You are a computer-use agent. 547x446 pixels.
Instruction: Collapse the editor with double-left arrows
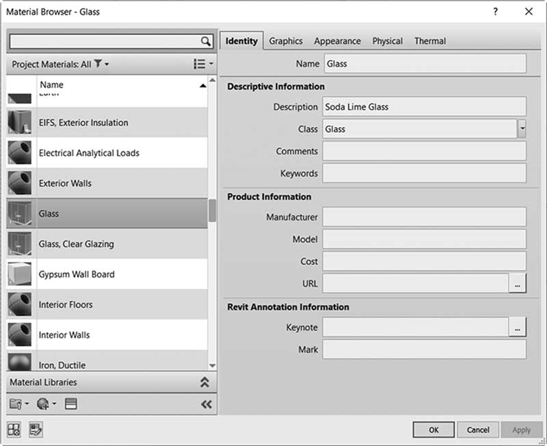(x=206, y=404)
